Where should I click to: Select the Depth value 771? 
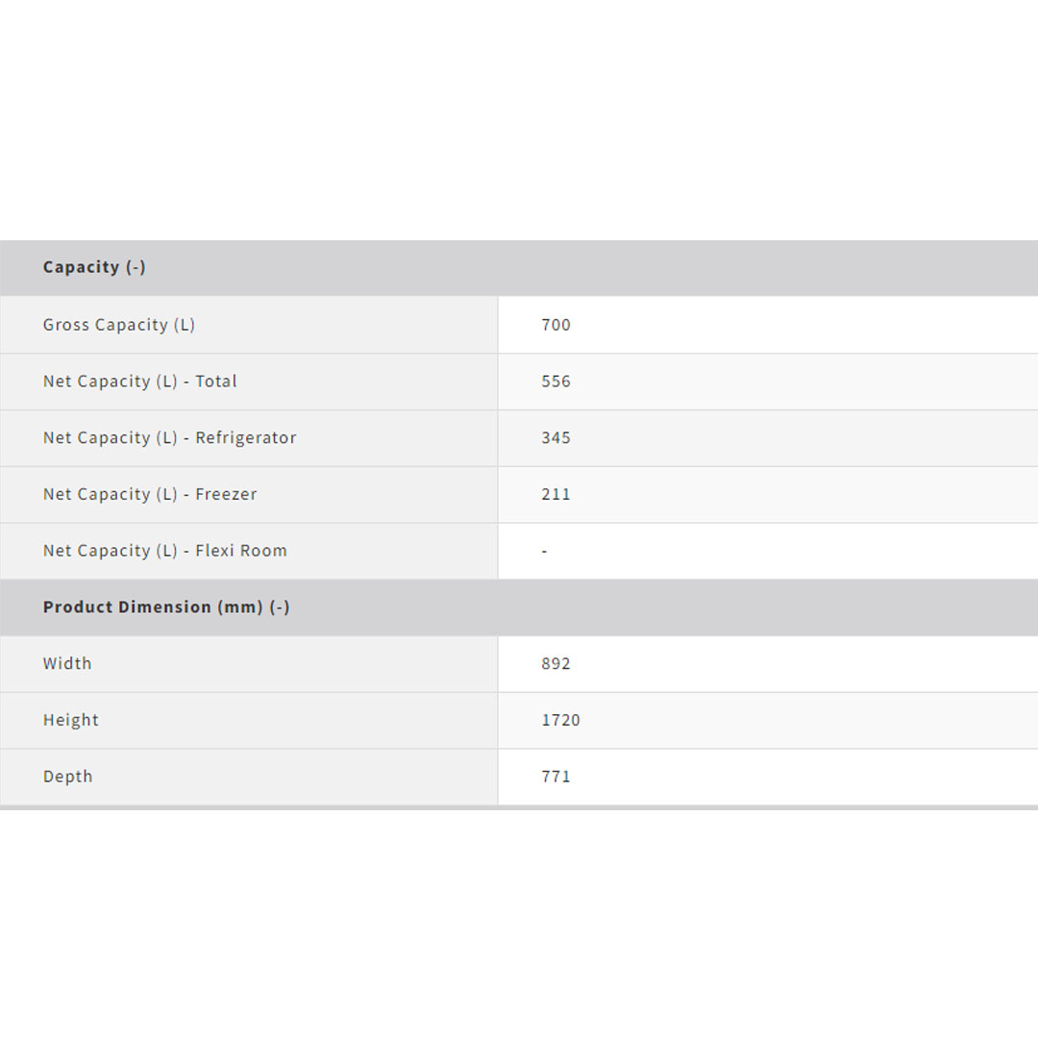click(x=556, y=777)
